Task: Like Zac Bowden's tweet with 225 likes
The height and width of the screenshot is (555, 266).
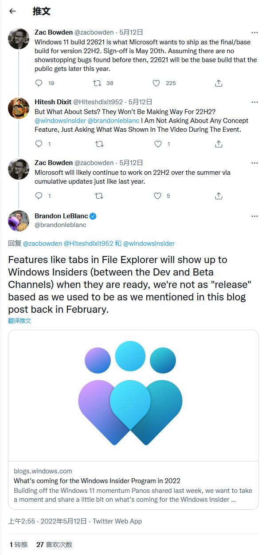Action: tap(156, 83)
